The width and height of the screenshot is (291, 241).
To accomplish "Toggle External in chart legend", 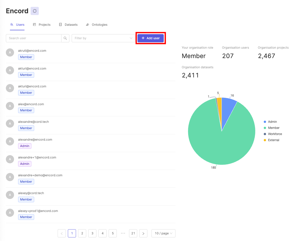I will pyautogui.click(x=271, y=140).
